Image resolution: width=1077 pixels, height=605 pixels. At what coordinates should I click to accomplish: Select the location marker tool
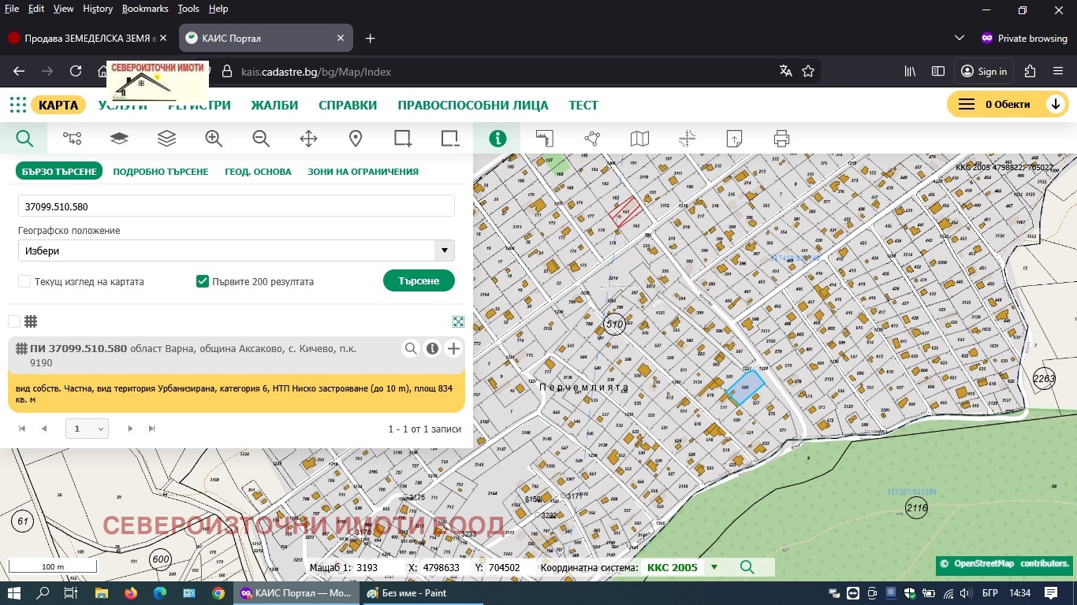click(355, 138)
